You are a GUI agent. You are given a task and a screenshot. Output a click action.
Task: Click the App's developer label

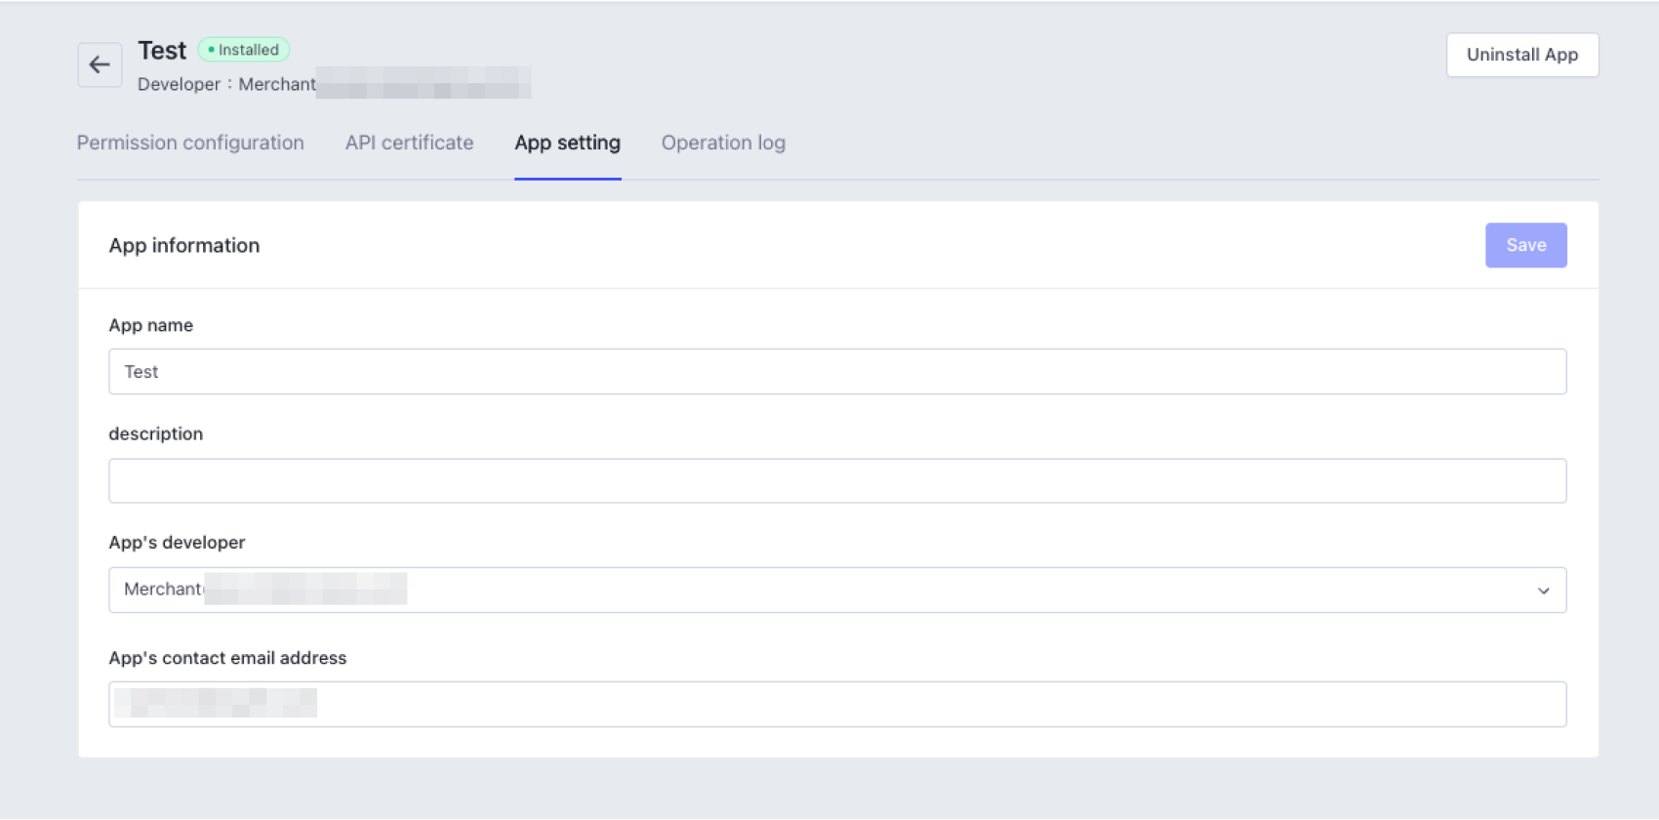177,542
